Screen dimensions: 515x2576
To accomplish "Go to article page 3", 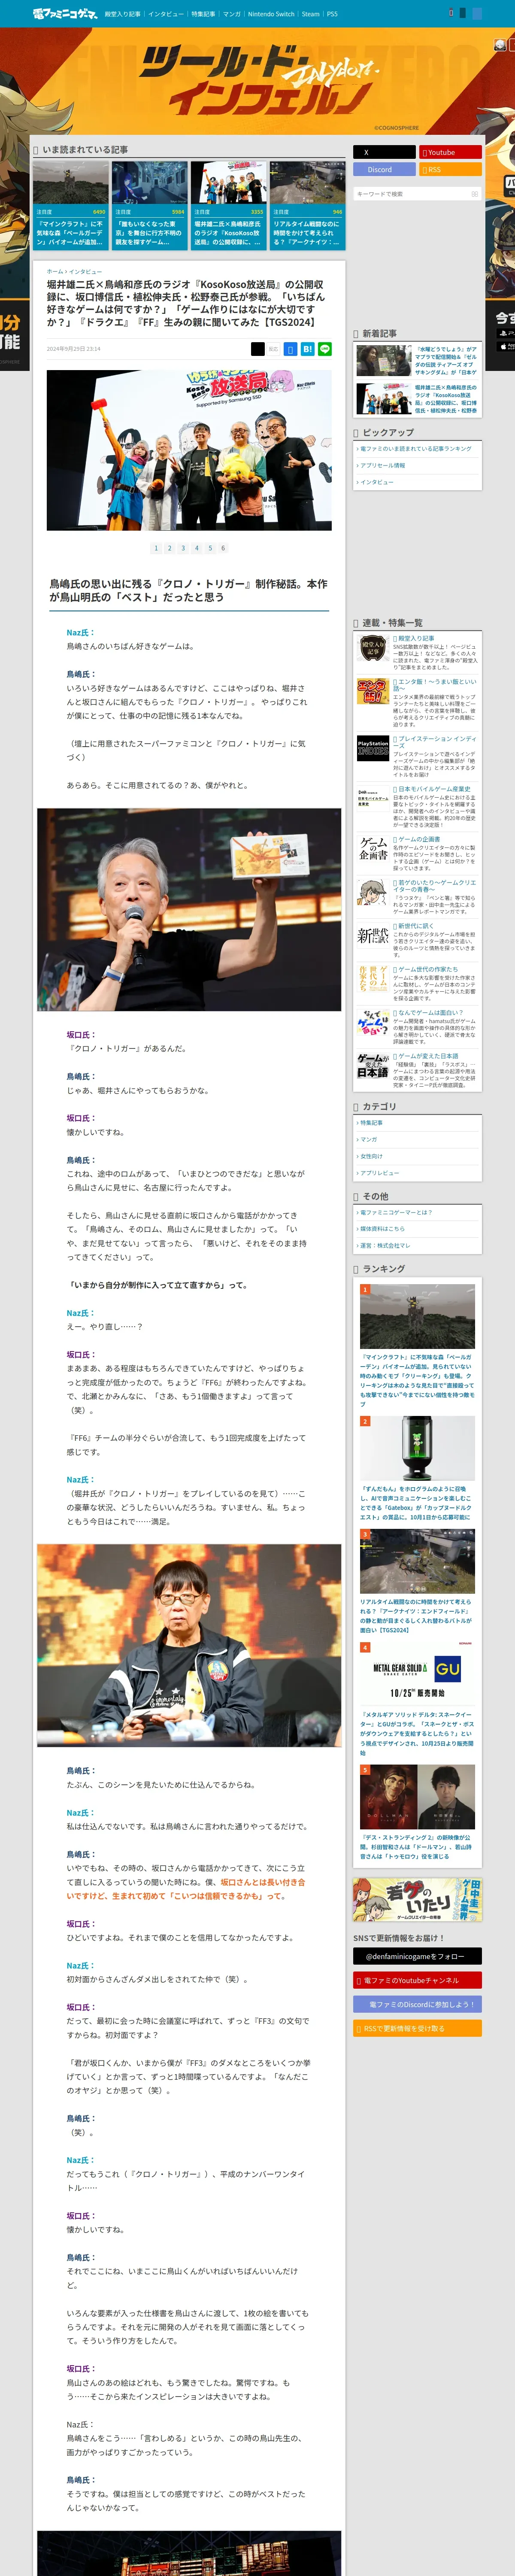I will (183, 548).
